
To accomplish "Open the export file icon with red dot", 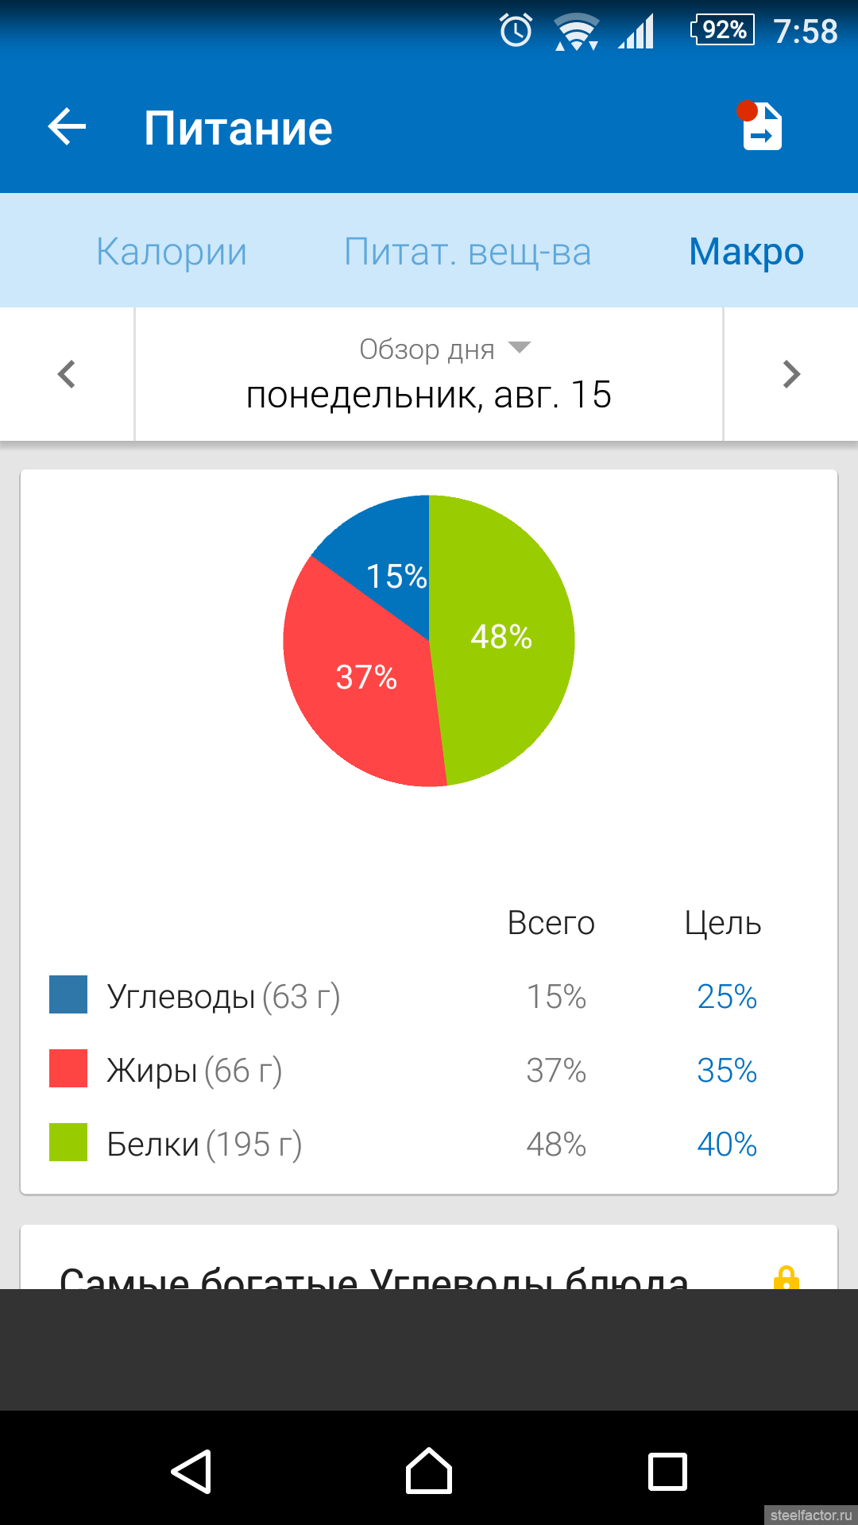I will 760,125.
